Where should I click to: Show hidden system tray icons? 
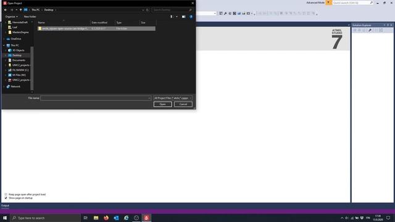(x=342, y=218)
